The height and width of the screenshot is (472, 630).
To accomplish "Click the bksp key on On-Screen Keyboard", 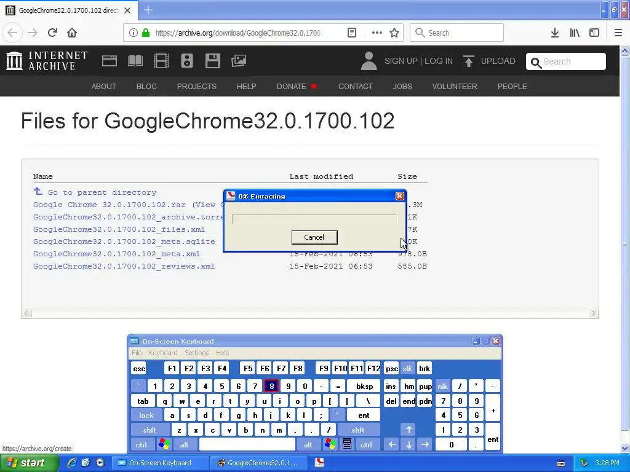I will click(364, 386).
